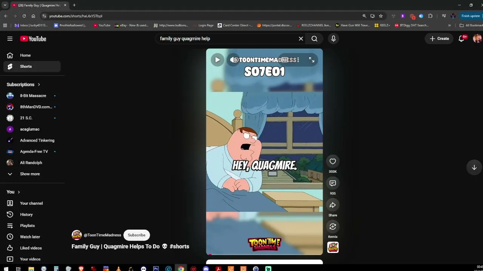Open the short's three-dot more menu
The width and height of the screenshot is (483, 271).
(298, 60)
